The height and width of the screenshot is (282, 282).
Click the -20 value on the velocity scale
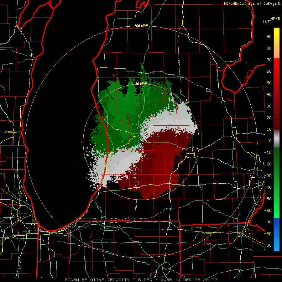click(268, 164)
